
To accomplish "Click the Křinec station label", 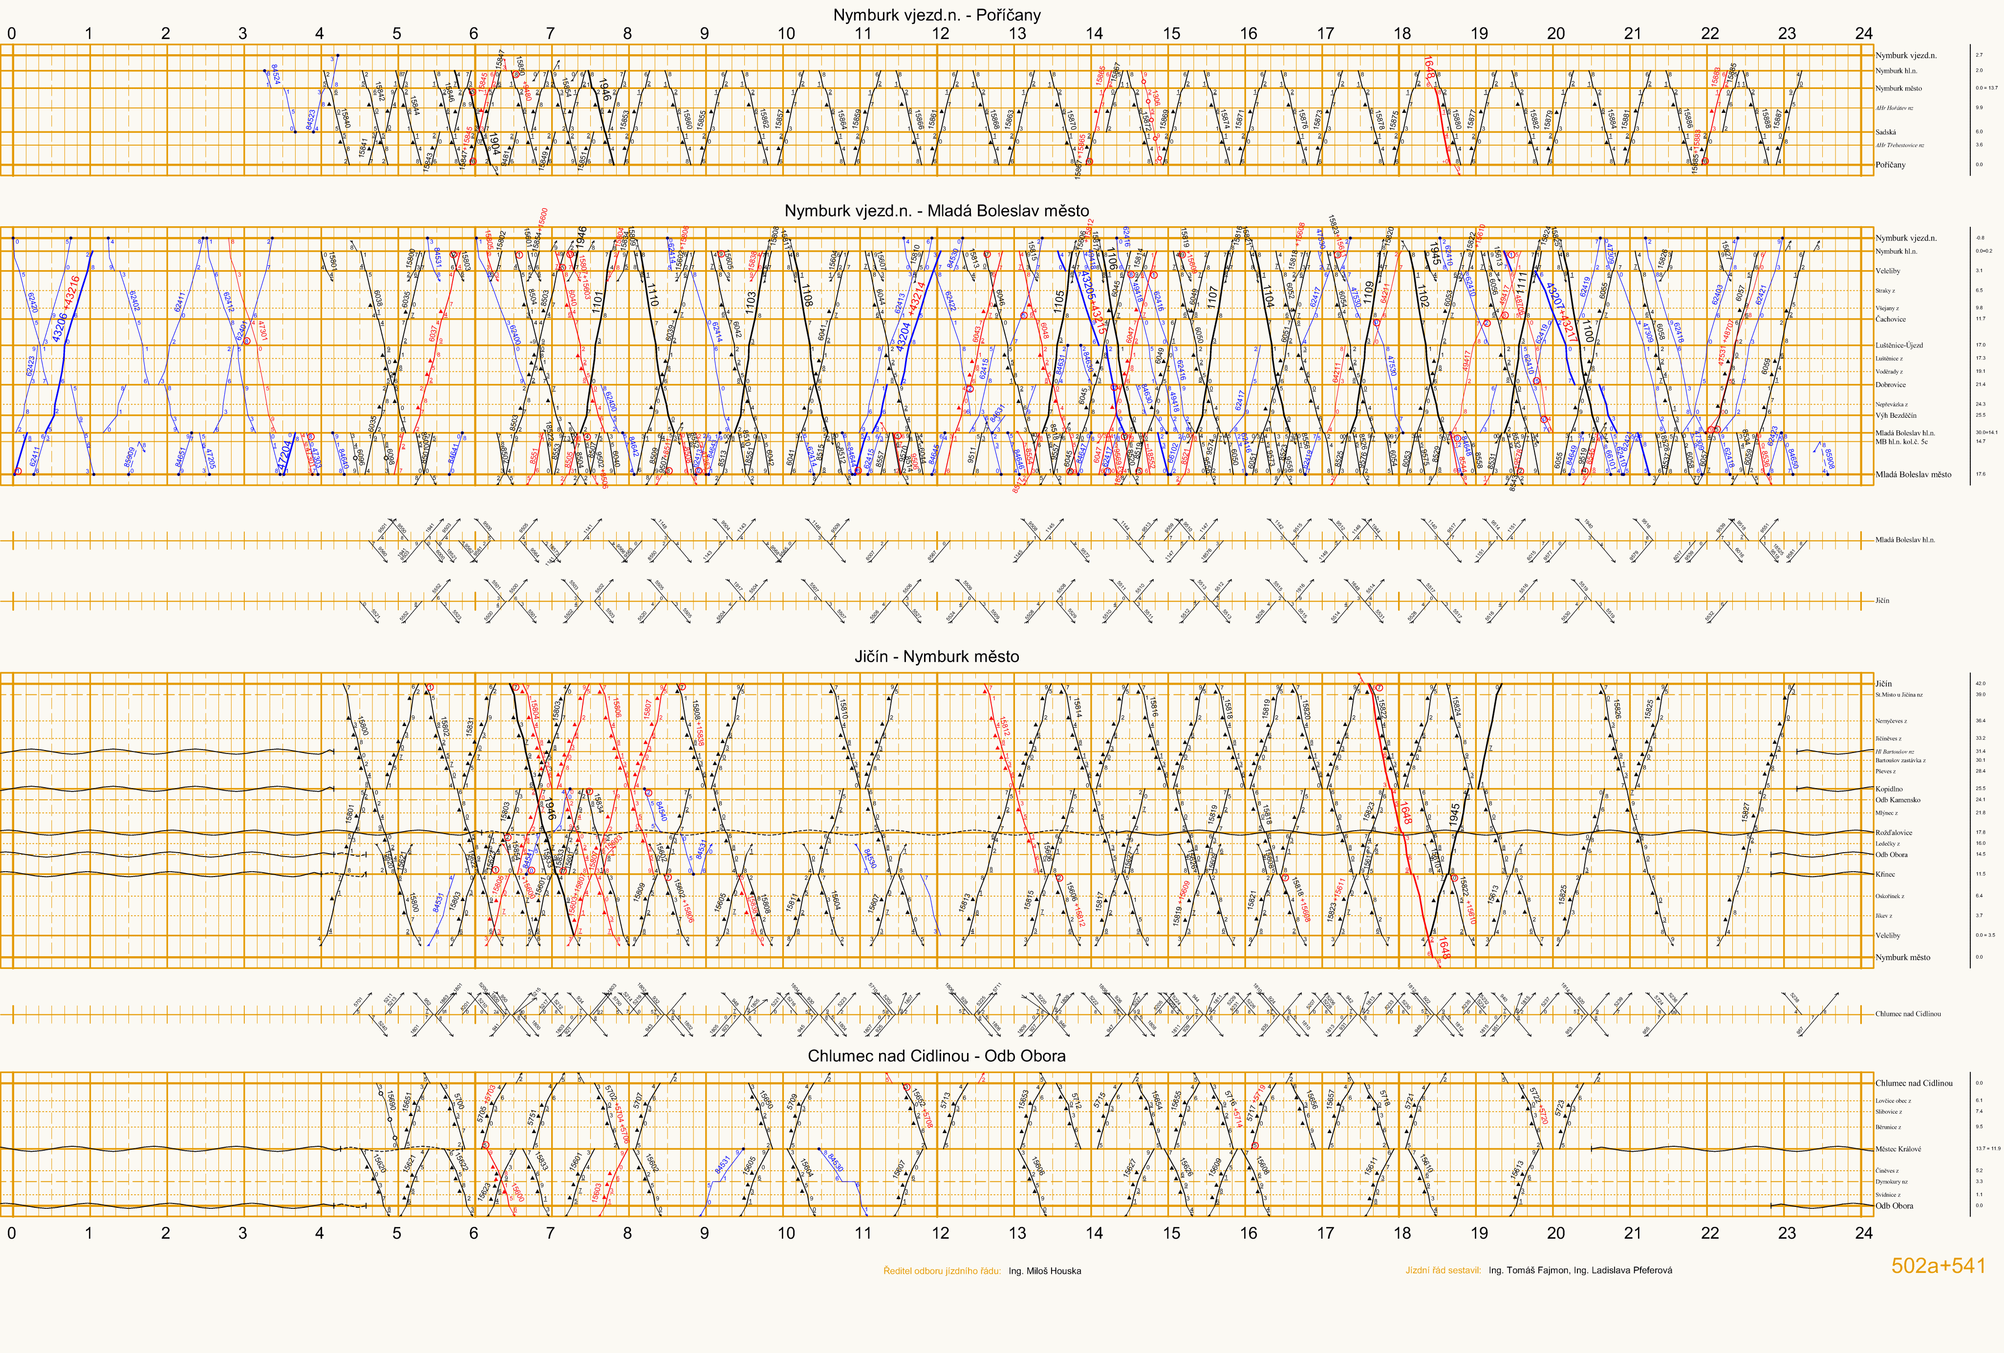I will pos(1885,874).
